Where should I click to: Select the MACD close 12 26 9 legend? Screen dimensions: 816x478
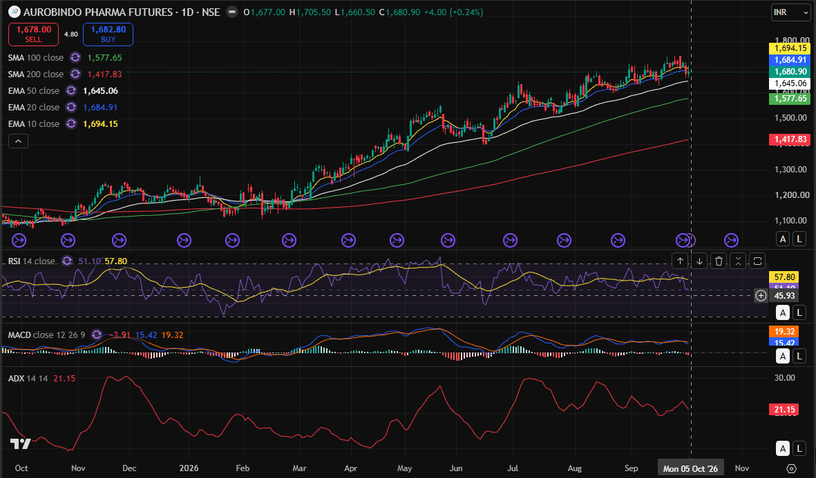[x=46, y=335]
